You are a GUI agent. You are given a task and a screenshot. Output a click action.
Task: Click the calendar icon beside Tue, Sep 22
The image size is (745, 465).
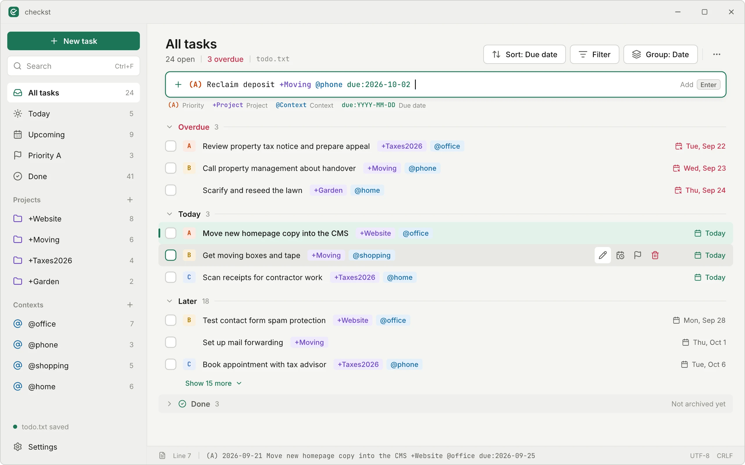point(678,146)
